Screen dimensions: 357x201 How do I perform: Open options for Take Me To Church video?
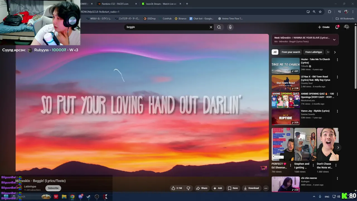[337, 60]
